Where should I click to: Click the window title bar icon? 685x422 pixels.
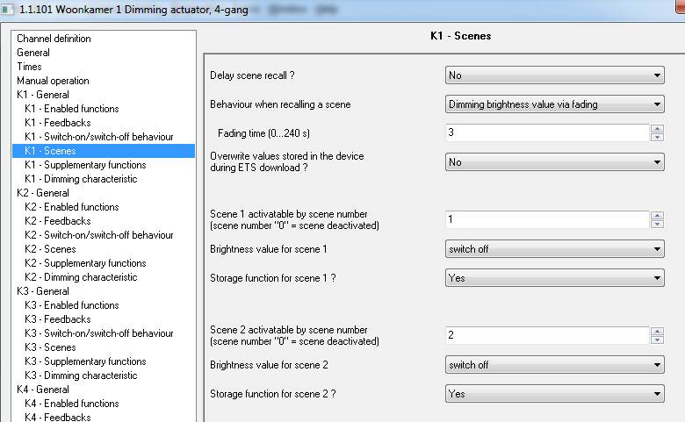coord(8,8)
